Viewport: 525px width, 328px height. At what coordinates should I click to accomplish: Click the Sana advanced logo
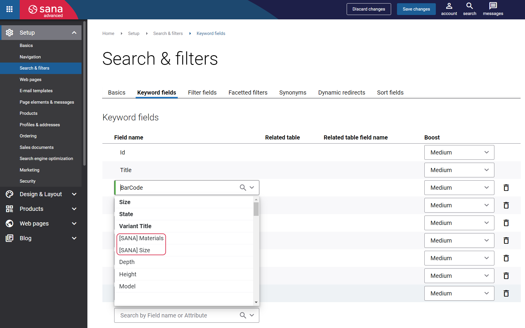pyautogui.click(x=46, y=11)
